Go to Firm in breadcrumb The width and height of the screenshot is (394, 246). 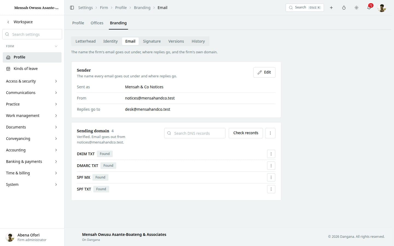point(104,8)
